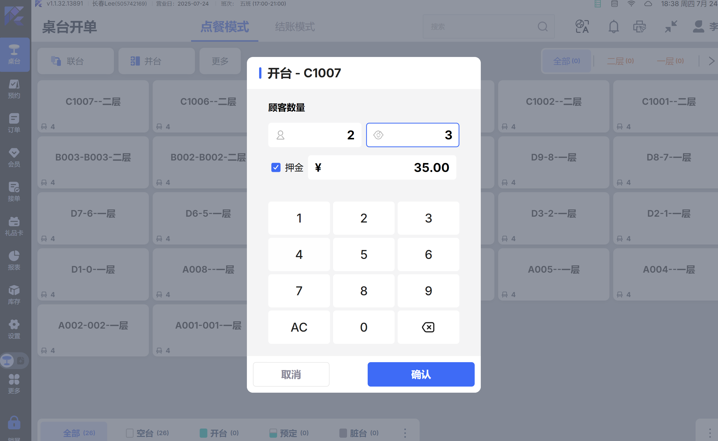Open the Reports (报表) sidebar icon
This screenshot has height=441, width=718.
pos(14,260)
